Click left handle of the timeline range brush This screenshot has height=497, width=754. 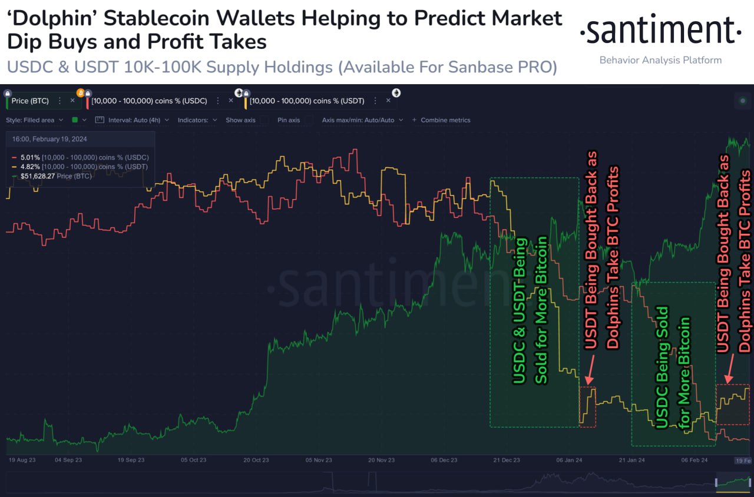coord(716,482)
